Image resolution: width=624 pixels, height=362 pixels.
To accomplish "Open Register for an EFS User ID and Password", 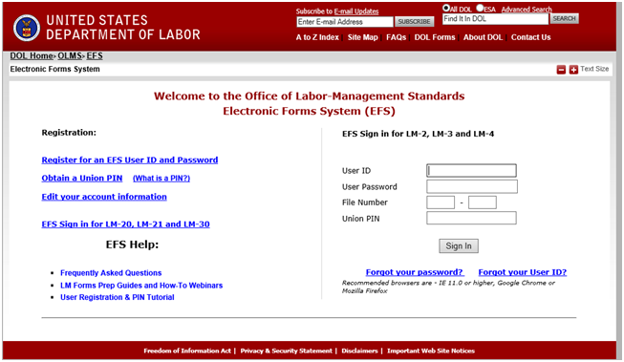I will point(130,160).
